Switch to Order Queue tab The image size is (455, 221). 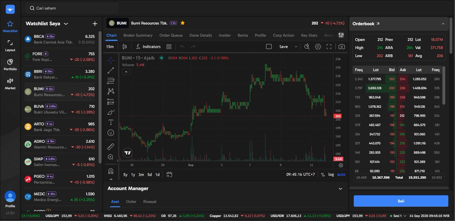pos(171,35)
